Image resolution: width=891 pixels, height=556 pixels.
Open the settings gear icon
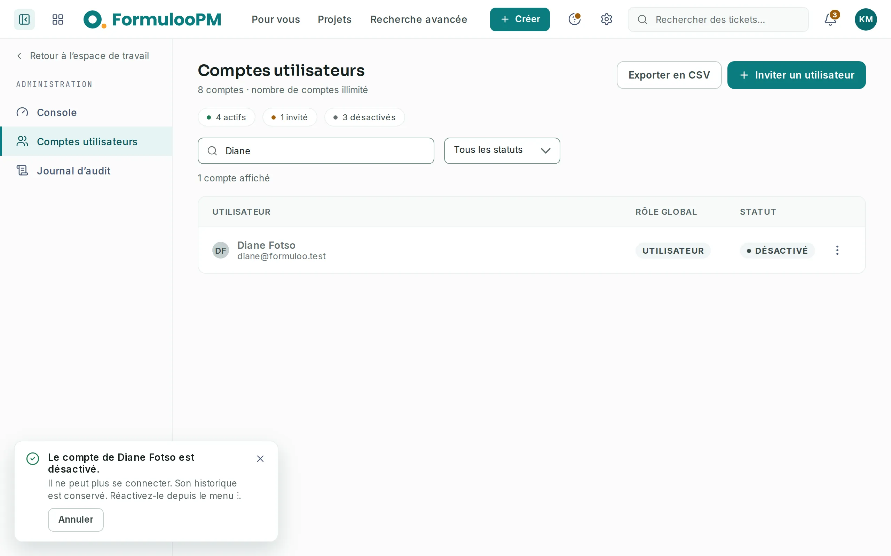[x=606, y=19]
